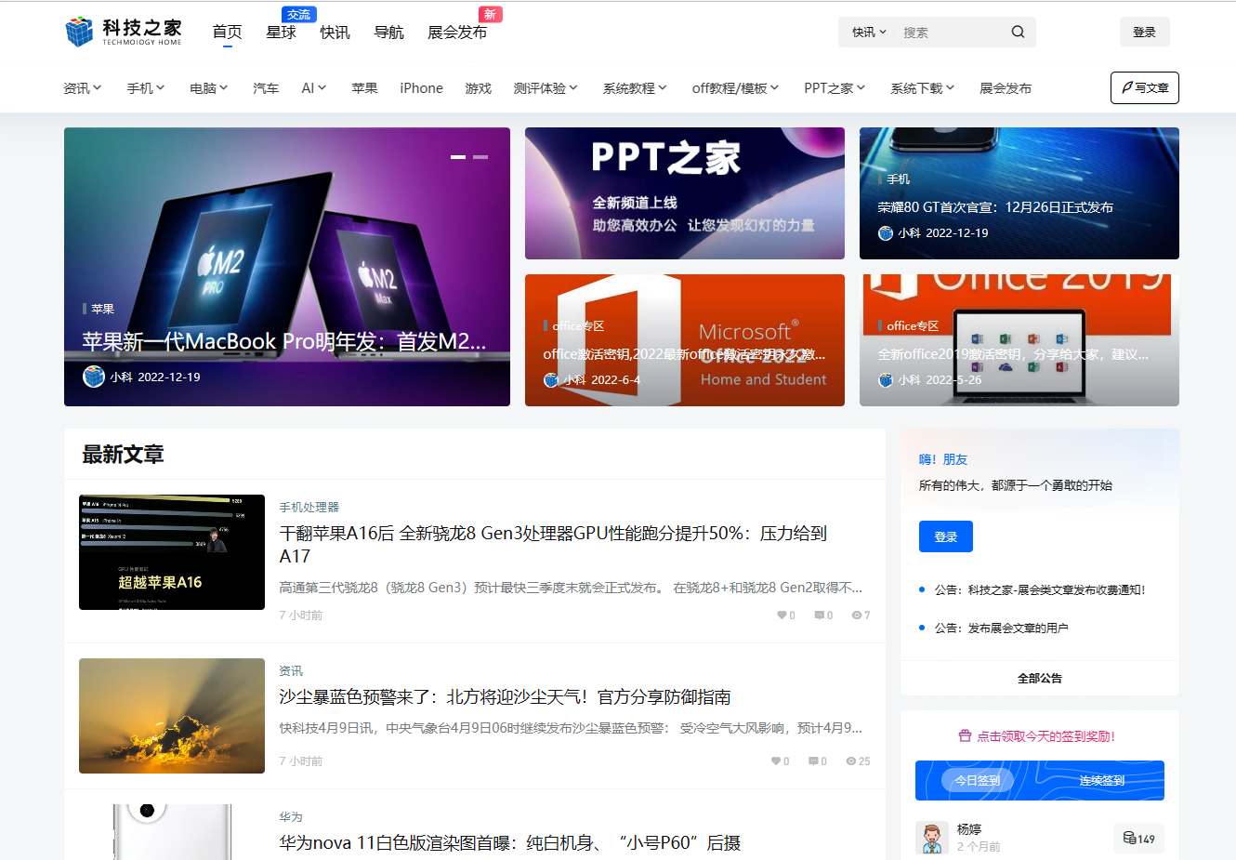Open article 华为nova 11白色版渲染图首曝

[510, 842]
